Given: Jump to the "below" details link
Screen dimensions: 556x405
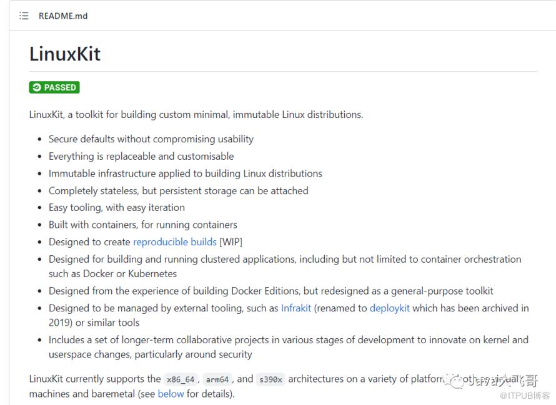Looking at the screenshot, I should click(x=171, y=394).
